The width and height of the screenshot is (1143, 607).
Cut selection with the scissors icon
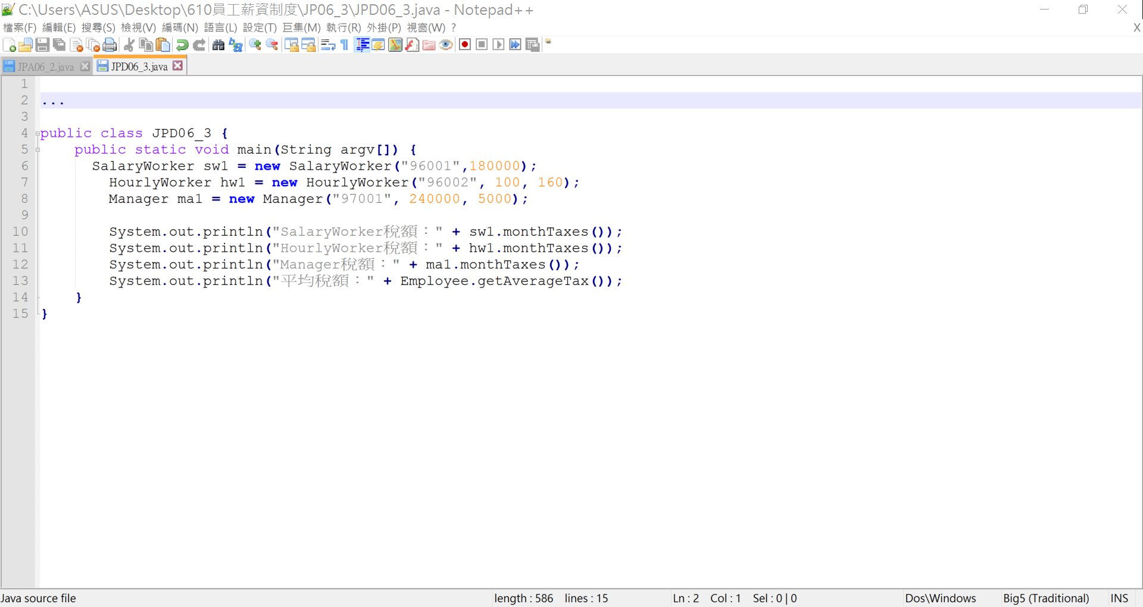click(x=129, y=45)
